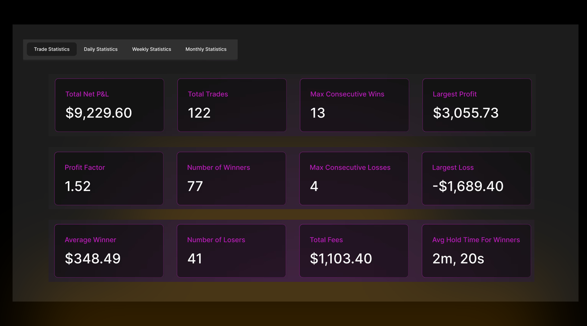
Task: Select the Number of Losers card
Action: click(231, 251)
